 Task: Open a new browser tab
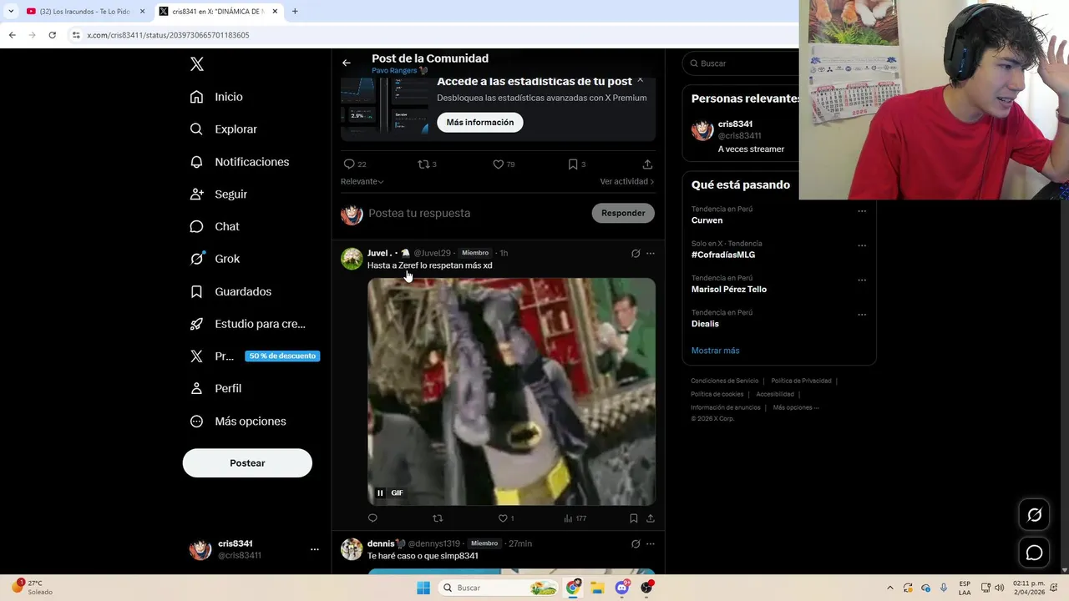coord(295,12)
